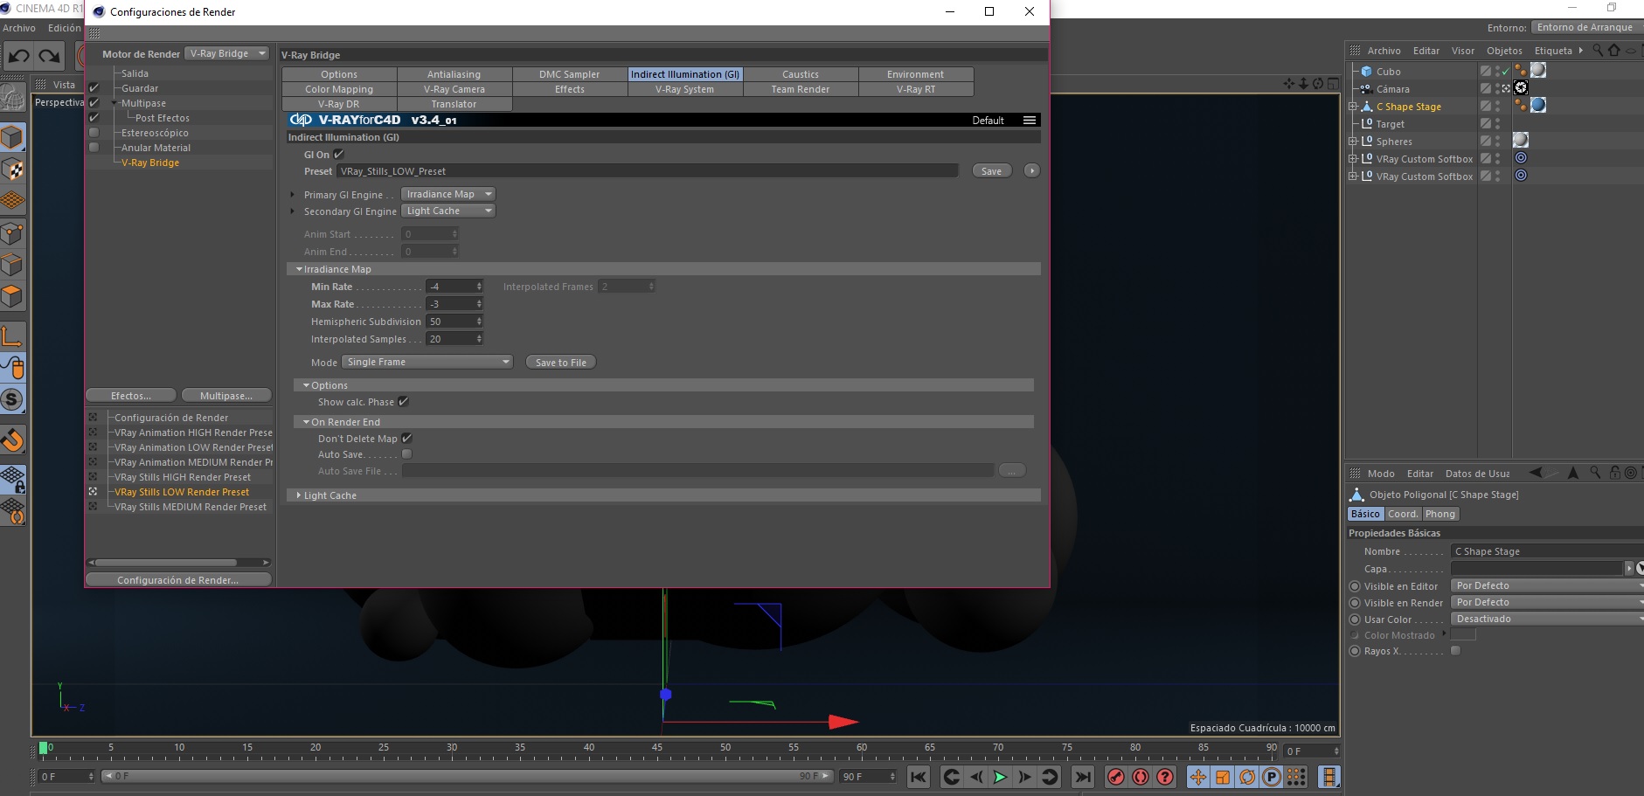Click the Undo arrow in main toolbar
Screen dimensions: 1644x796
(x=18, y=56)
